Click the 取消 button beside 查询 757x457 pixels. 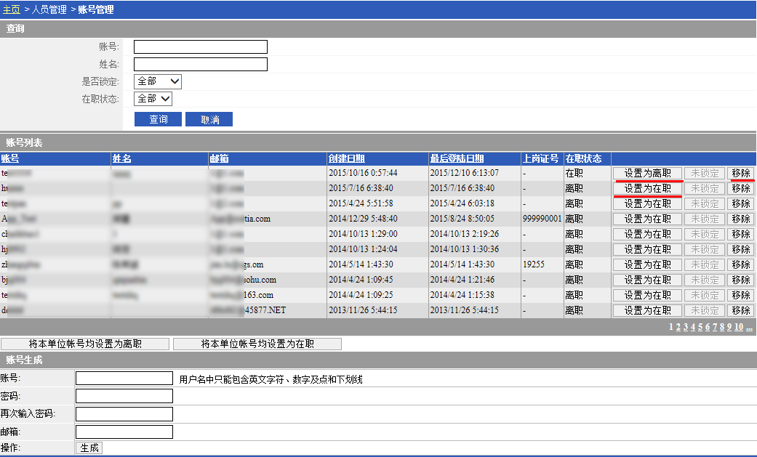point(209,120)
